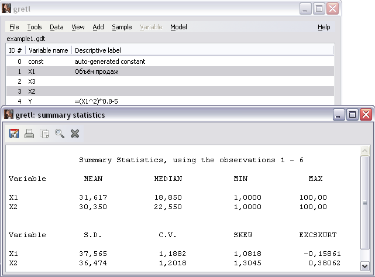
Task: Click the save icon in summary statistics toolbar
Action: coord(14,134)
